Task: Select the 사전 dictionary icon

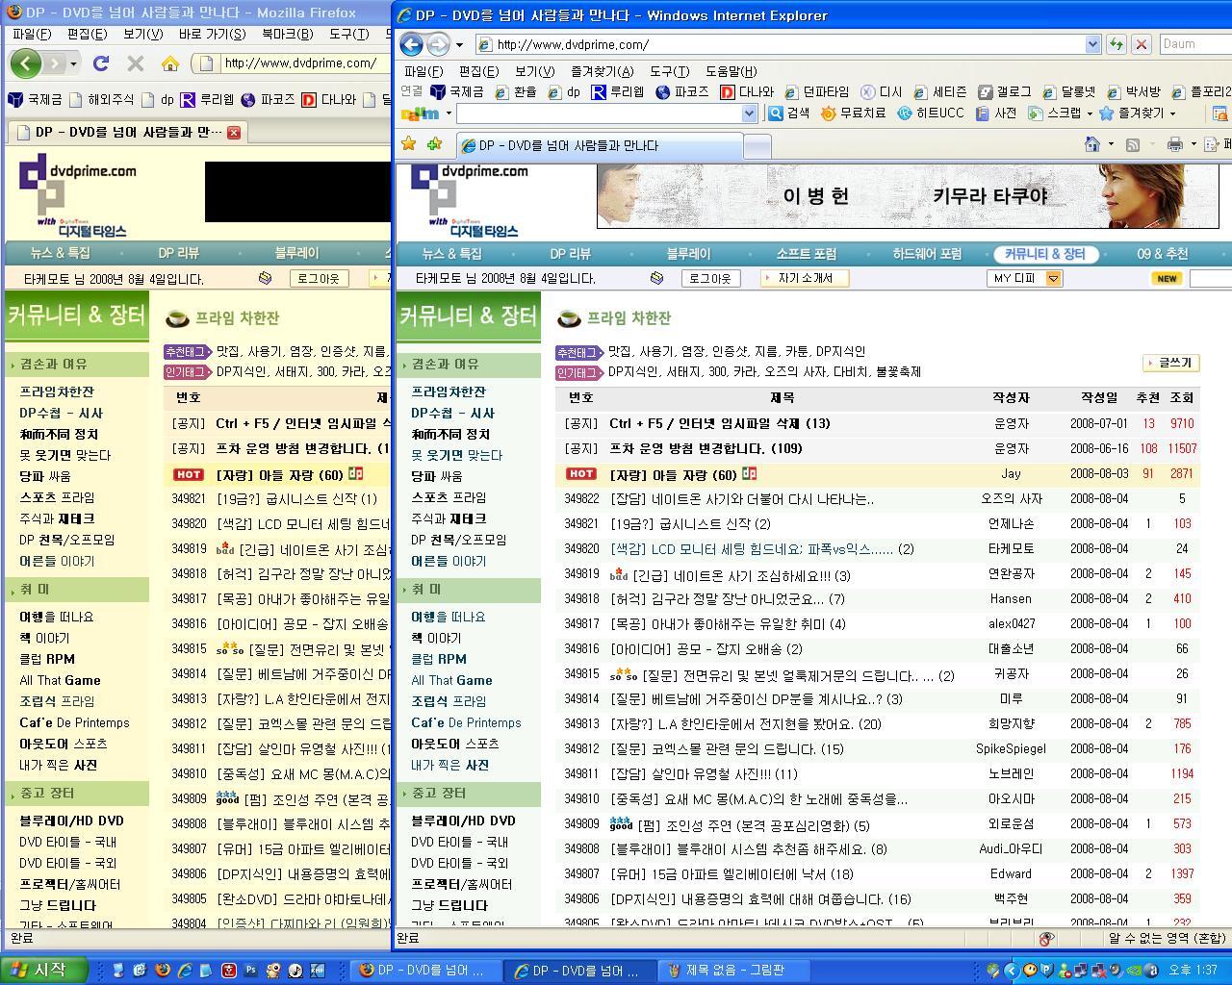Action: [982, 113]
